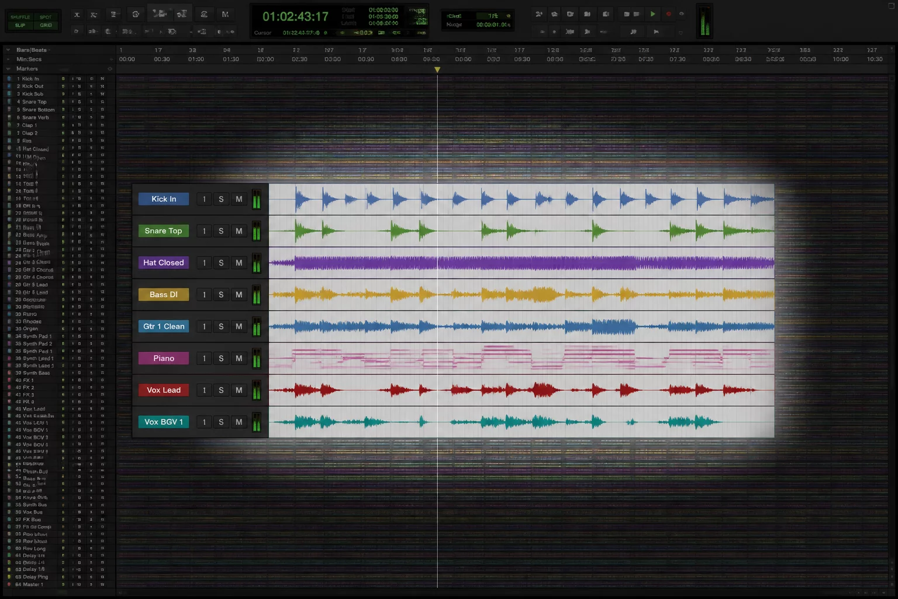Mute the Vox Lead track

[x=239, y=390]
